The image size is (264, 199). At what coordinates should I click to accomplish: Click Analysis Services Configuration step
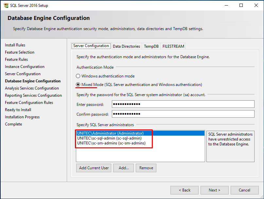[32, 88]
